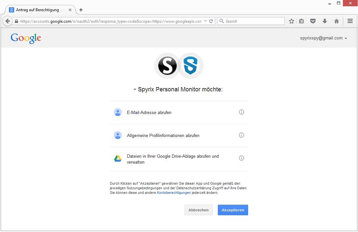Show info for E-Mail-Adresse abrufen
Viewport: 358px width, 232px height.
tap(241, 112)
